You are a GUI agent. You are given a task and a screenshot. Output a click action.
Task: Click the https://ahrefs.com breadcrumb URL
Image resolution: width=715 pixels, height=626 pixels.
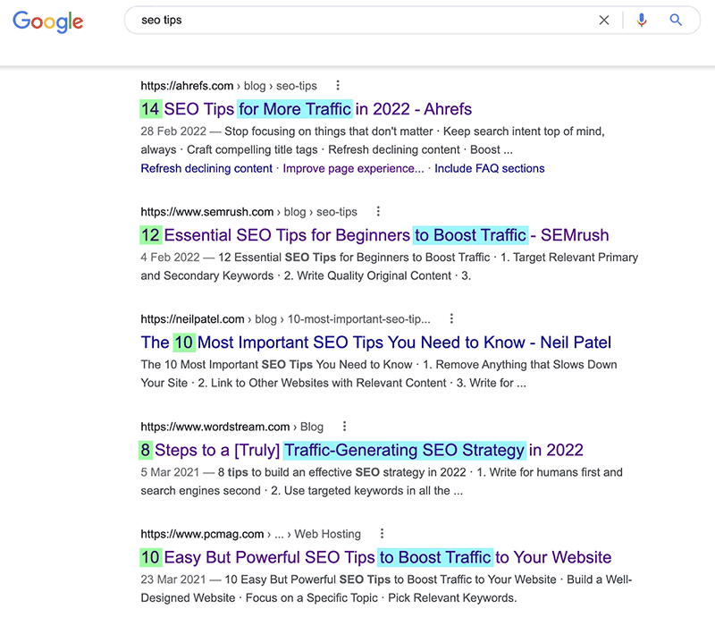pyautogui.click(x=187, y=86)
